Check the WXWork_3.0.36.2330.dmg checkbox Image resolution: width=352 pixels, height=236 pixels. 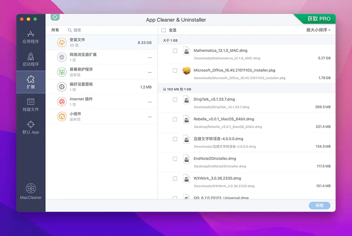tap(175, 178)
